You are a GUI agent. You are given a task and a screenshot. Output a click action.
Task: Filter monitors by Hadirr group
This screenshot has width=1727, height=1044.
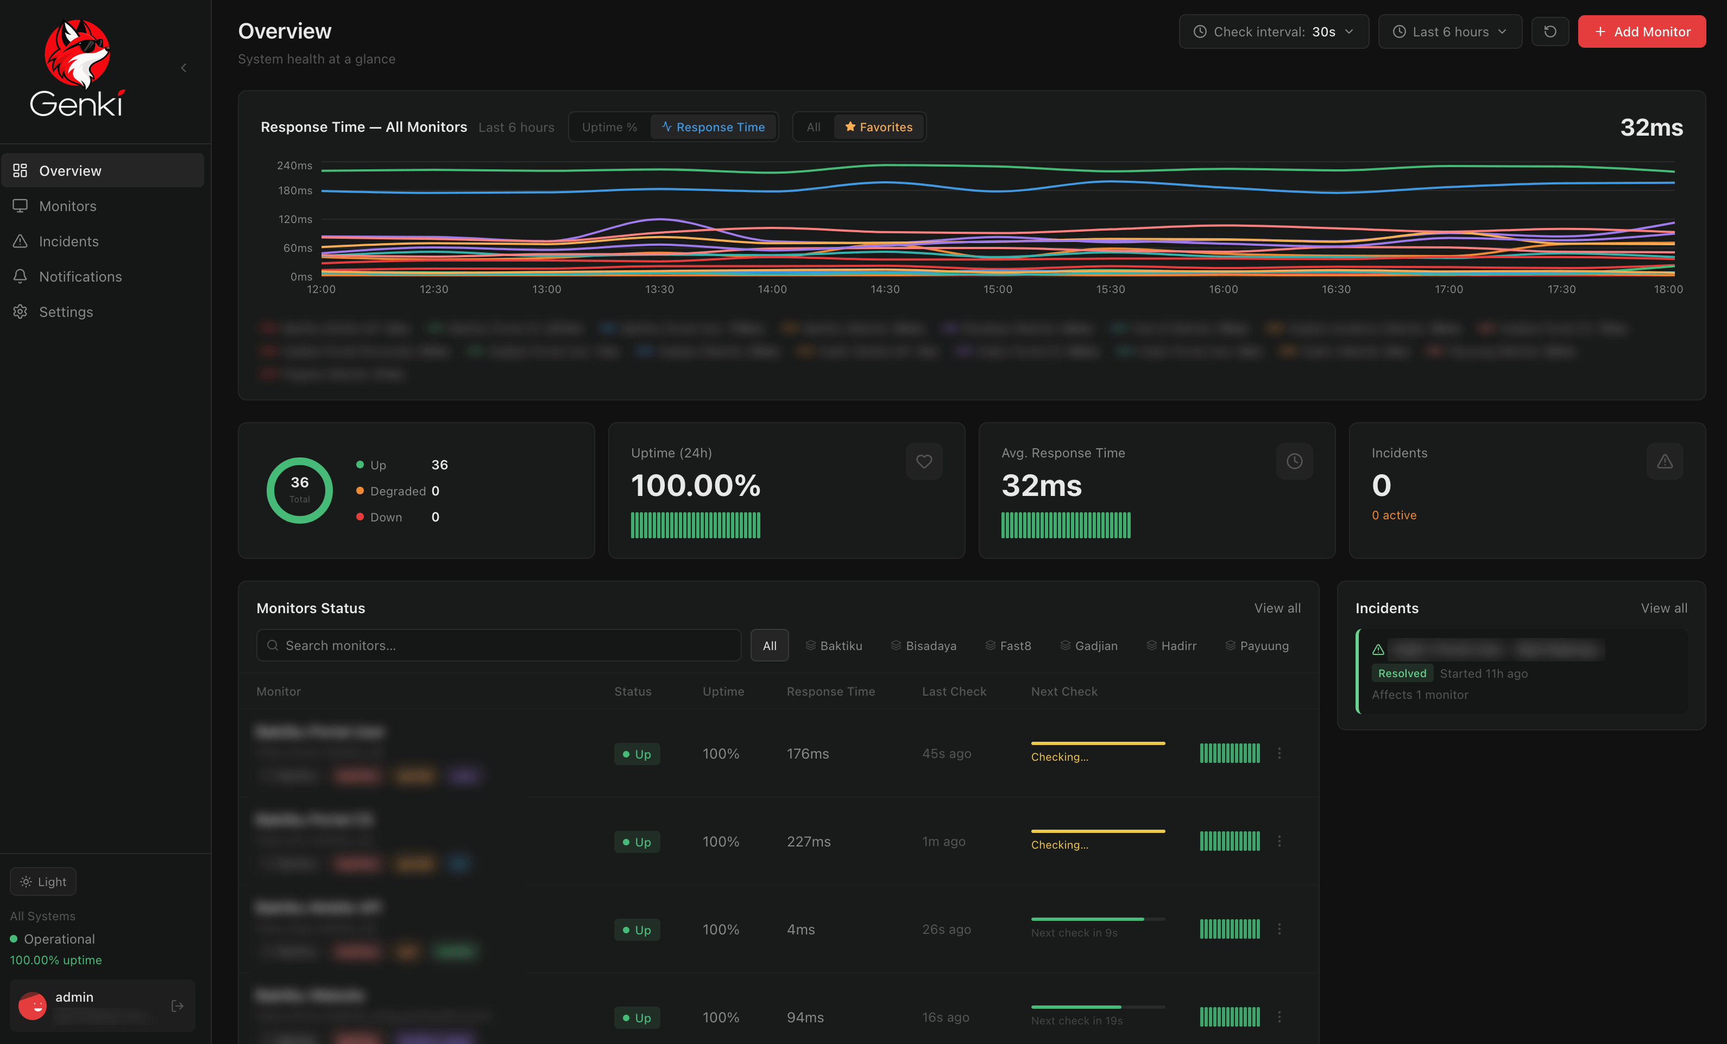1171,646
